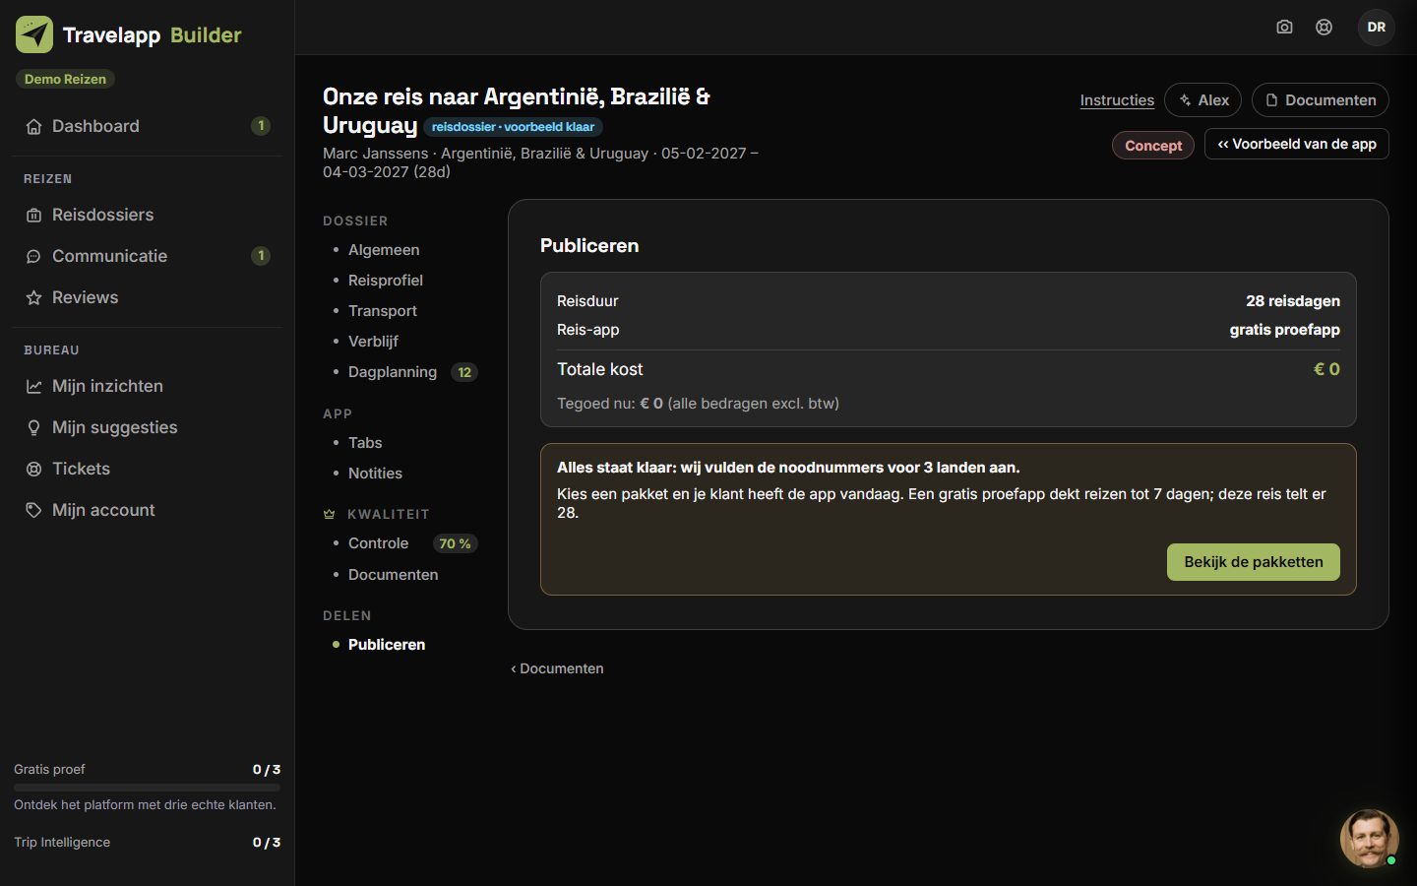The width and height of the screenshot is (1417, 886).
Task: Click the Communicatie speech bubble icon
Action: [33, 256]
